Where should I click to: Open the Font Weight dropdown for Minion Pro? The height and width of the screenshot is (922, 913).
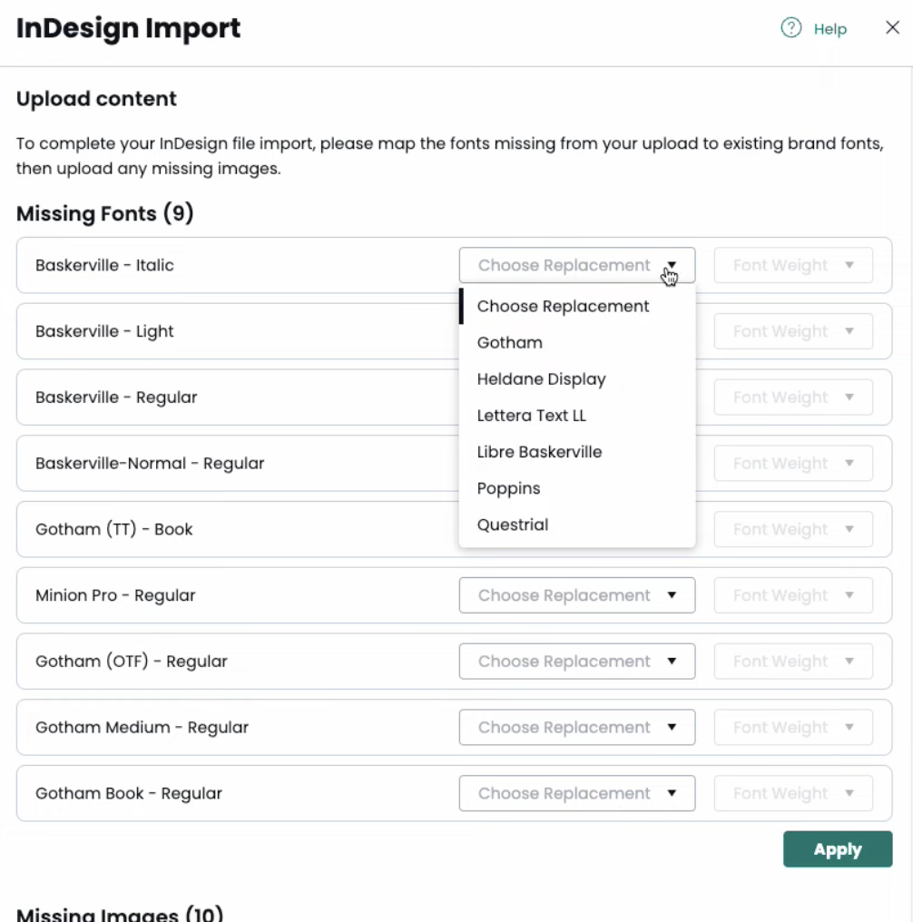coord(793,595)
